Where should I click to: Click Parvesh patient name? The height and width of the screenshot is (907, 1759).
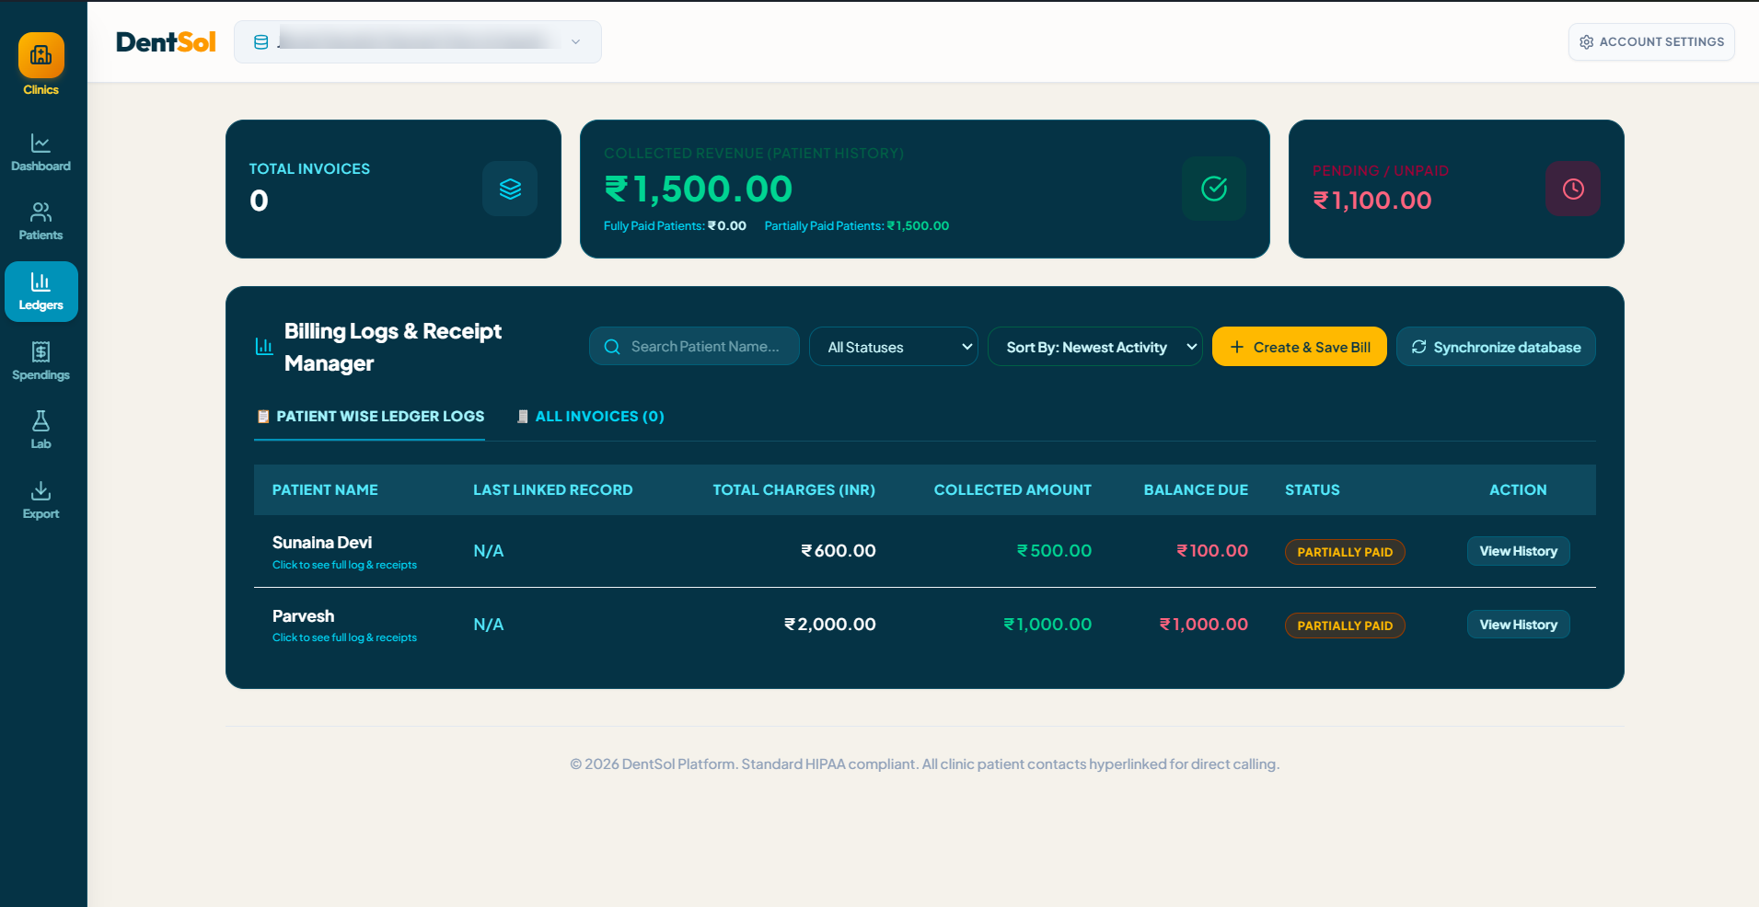(x=303, y=616)
